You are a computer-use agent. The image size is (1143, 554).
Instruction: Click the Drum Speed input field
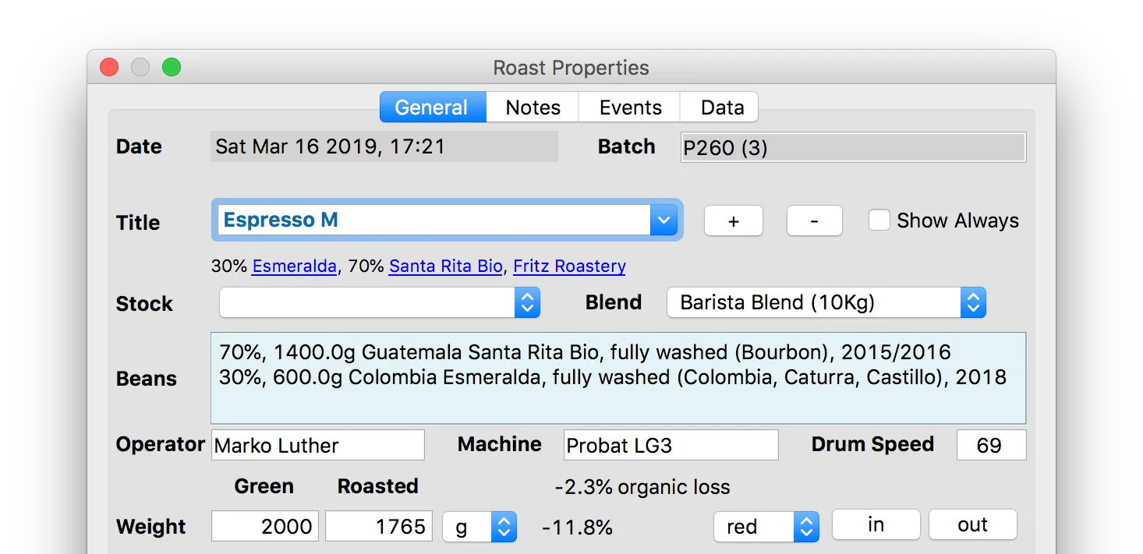point(990,446)
